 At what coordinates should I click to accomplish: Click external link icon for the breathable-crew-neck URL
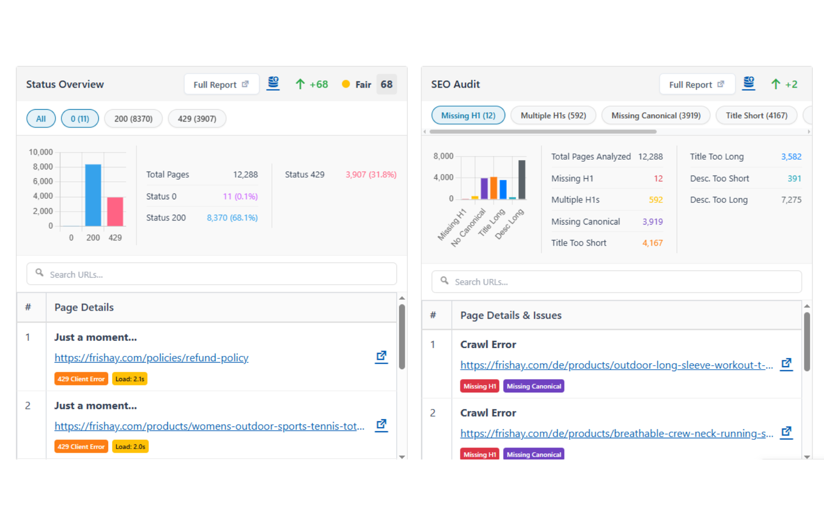786,433
